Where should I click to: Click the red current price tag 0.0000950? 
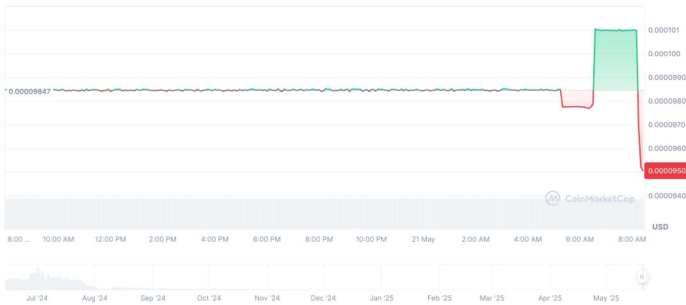(x=665, y=171)
